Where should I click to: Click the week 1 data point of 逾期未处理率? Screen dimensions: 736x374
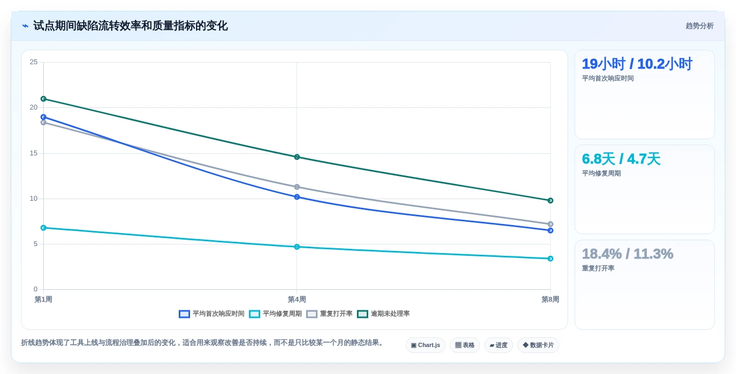(43, 99)
